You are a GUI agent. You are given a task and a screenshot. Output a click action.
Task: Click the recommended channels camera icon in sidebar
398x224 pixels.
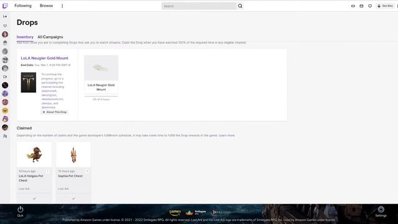point(5,77)
